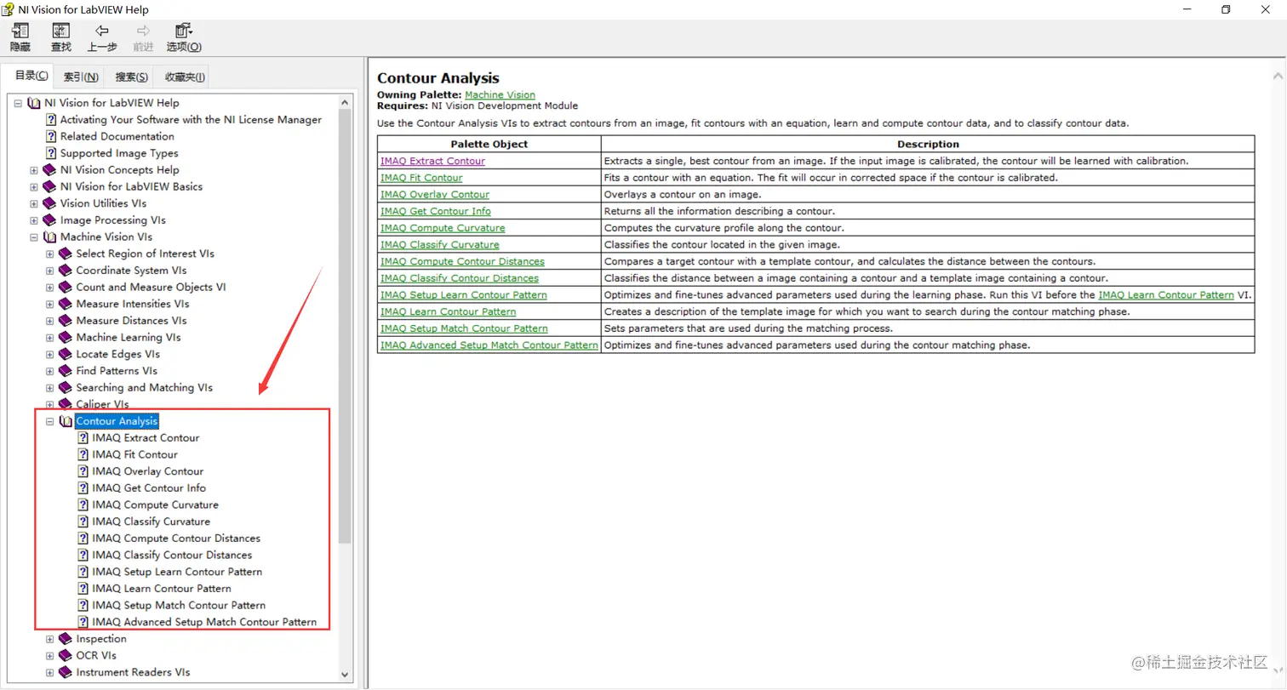Switch to the 目录(C) tab
1287x690 pixels.
click(x=31, y=76)
